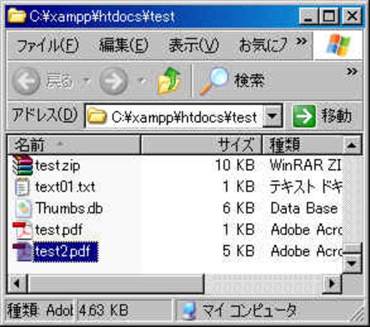Click the 10 KB size cell
Viewport: 370px width, 327px height.
pyautogui.click(x=235, y=165)
